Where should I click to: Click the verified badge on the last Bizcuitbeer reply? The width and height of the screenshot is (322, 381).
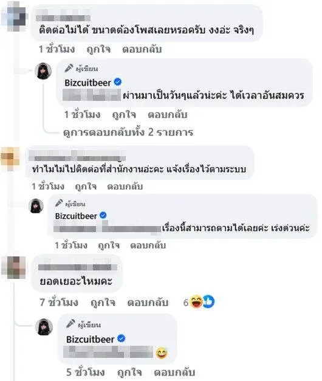point(122,338)
